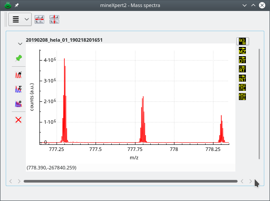Click the MZ integration arrow icon

click(242, 50)
